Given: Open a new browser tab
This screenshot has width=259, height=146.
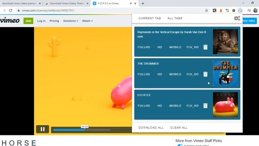Looking at the screenshot, I should [x=143, y=3].
